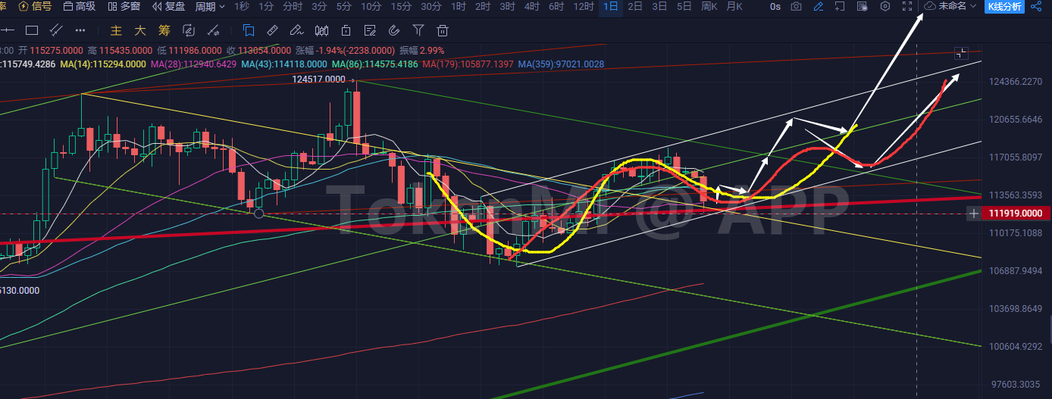Toggle the blue bookmark drawing-visibility icon
1052x399 pixels.
coord(249,31)
